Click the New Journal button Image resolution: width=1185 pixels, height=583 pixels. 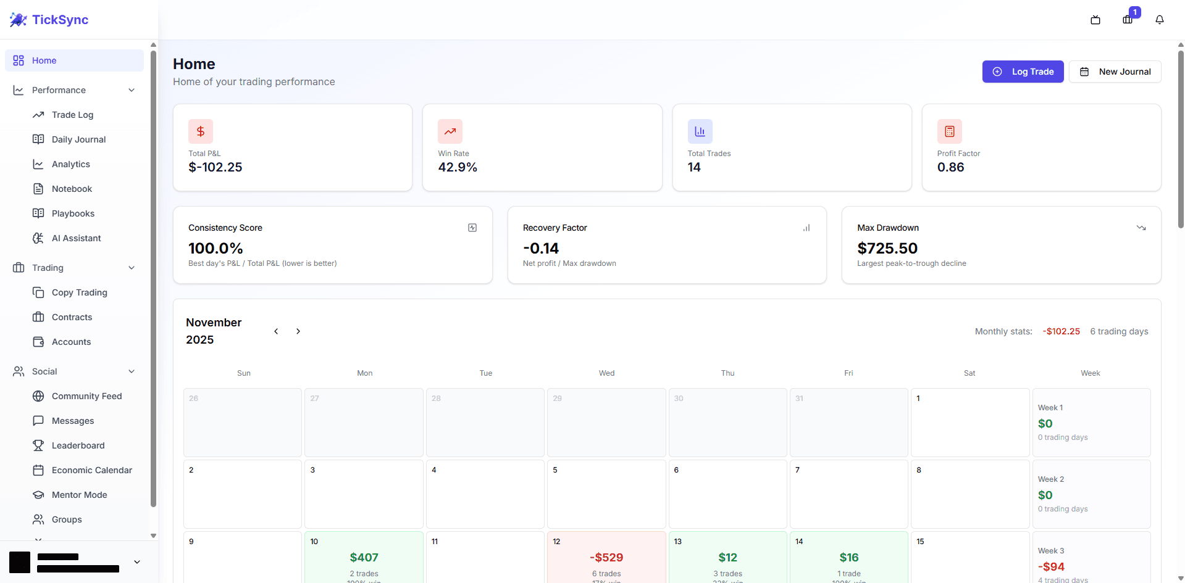pyautogui.click(x=1115, y=72)
